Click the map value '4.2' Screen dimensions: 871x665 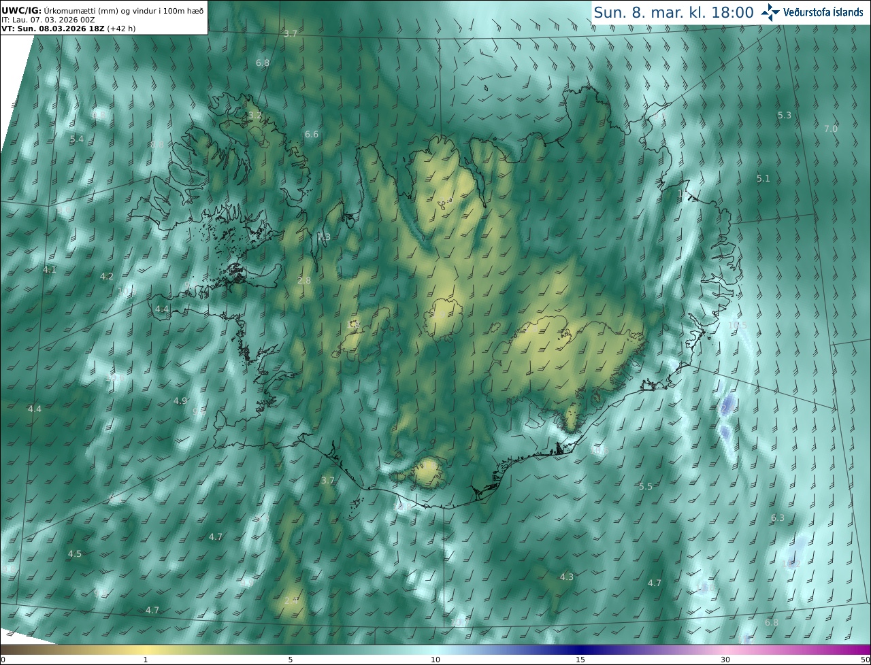[107, 277]
